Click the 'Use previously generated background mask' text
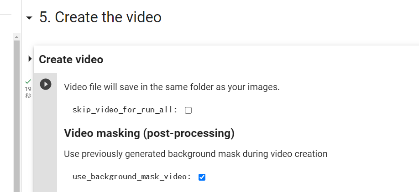The width and height of the screenshot is (419, 192). pos(196,154)
